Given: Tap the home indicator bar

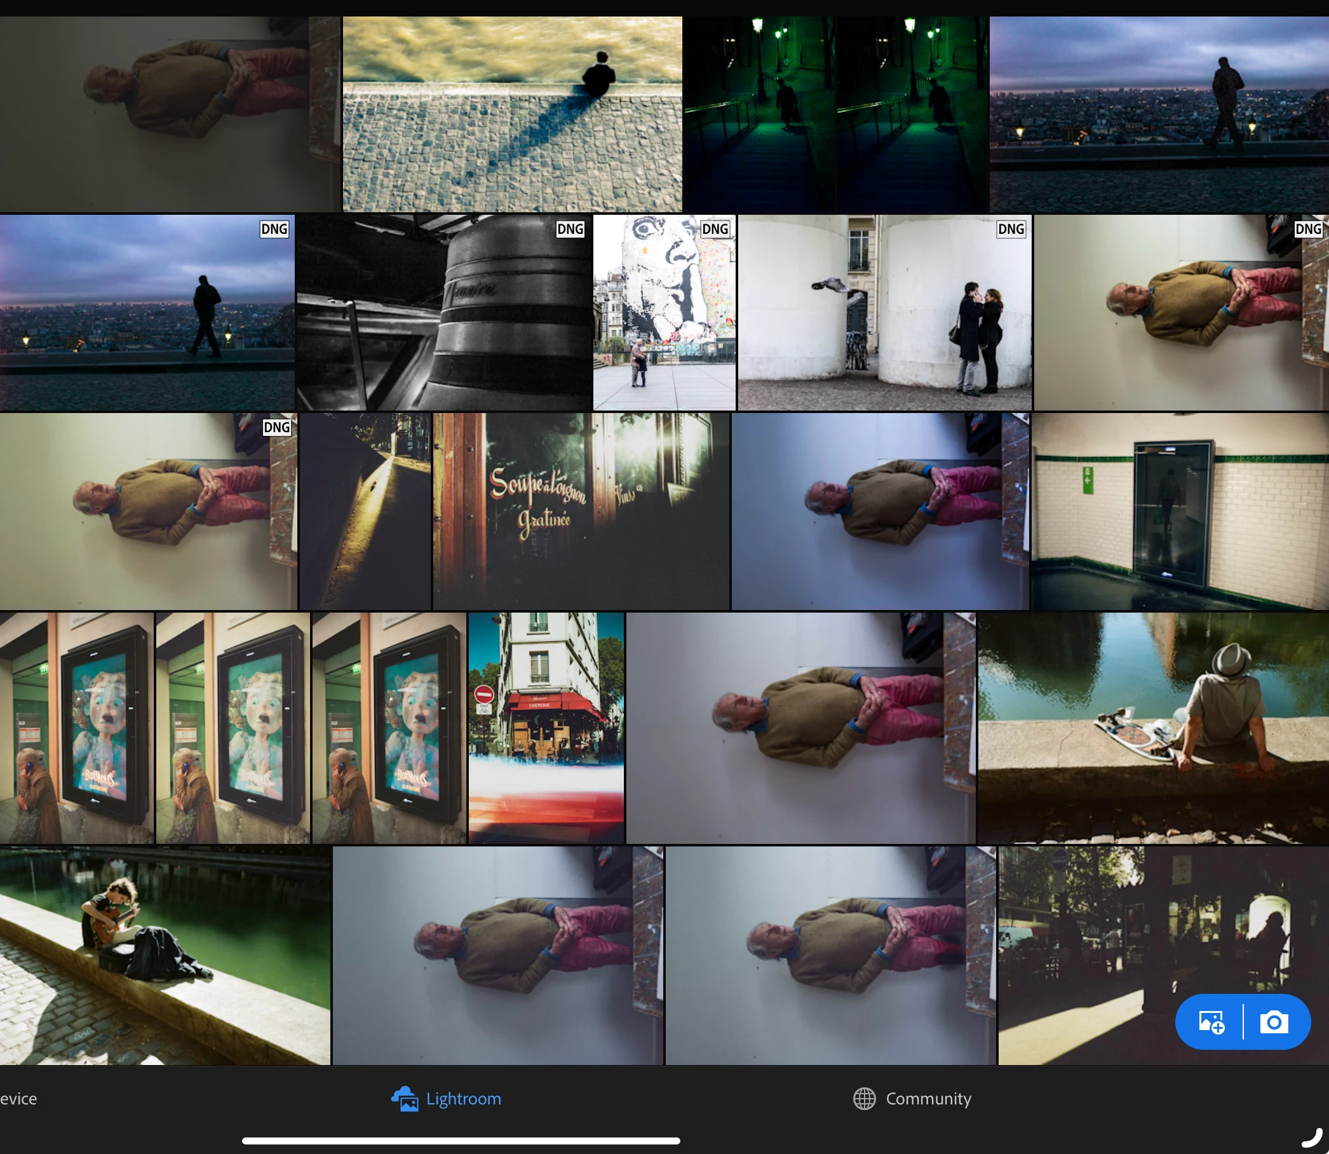Looking at the screenshot, I should 461,1141.
